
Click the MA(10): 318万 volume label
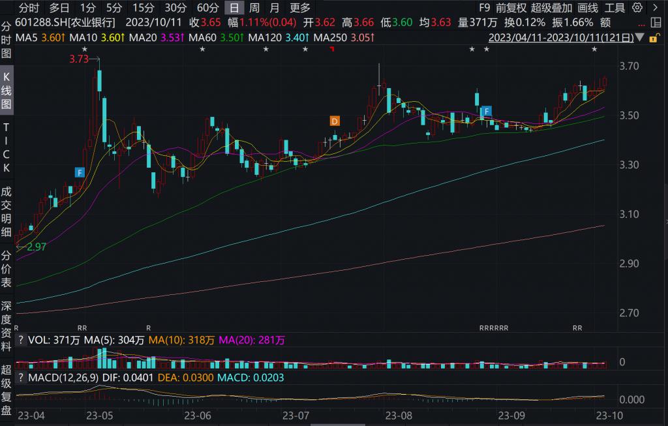point(181,340)
